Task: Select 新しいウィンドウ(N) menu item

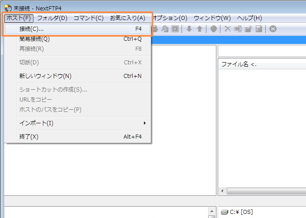Action: (45, 76)
